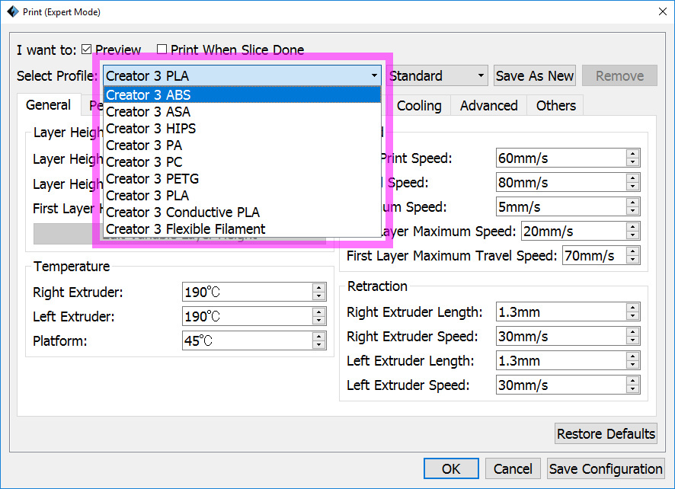This screenshot has width=675, height=489.
Task: Increase the Left Extruder Speed retraction
Action: (633, 381)
